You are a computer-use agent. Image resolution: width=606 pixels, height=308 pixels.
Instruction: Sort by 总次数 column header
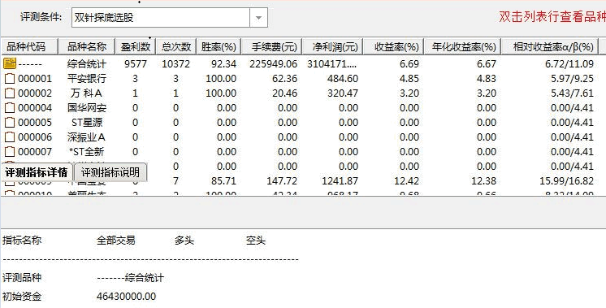[175, 47]
